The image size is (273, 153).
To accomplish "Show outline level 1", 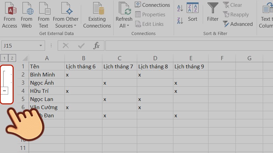I will click(x=4, y=58).
